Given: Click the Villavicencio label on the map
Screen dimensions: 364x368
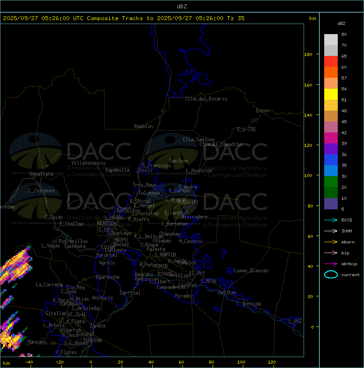Looking at the screenshot, I should pos(88,163).
